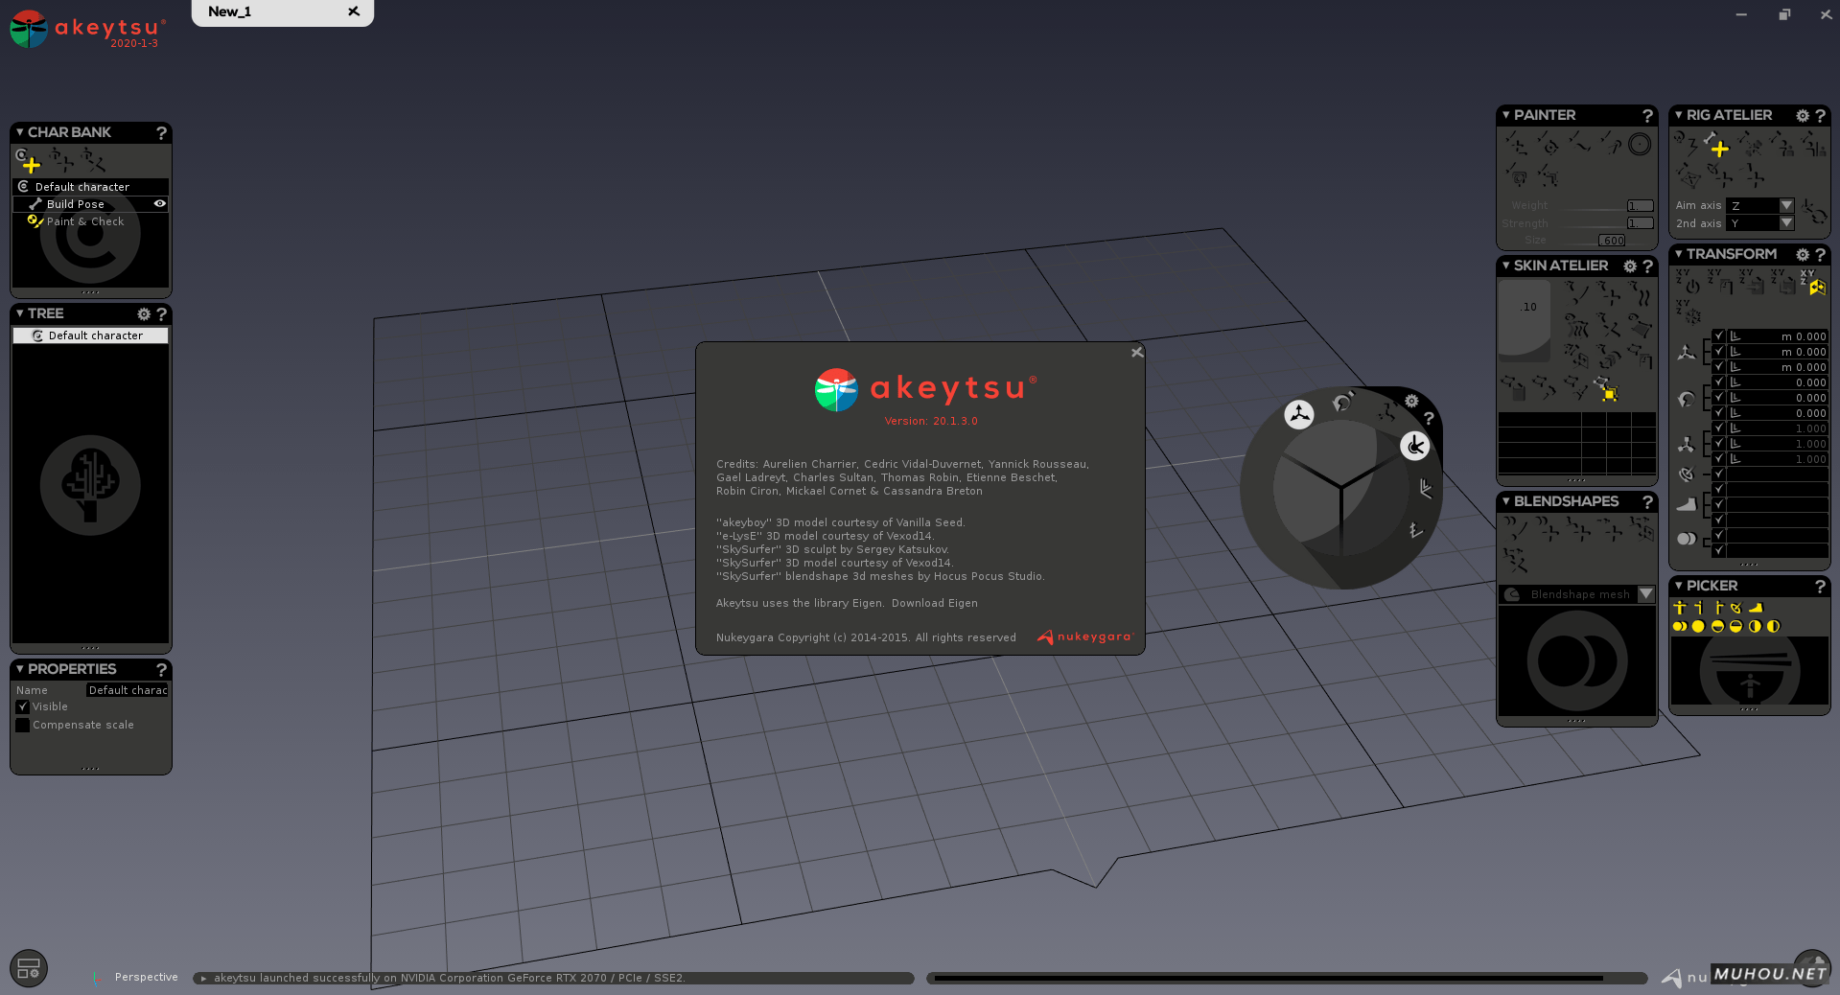Image resolution: width=1840 pixels, height=995 pixels.
Task: Open the Skin Atelier settings gear
Action: (1630, 266)
